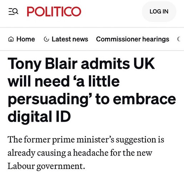
Task: Click "UK" in the headline
Action: pyautogui.click(x=144, y=63)
